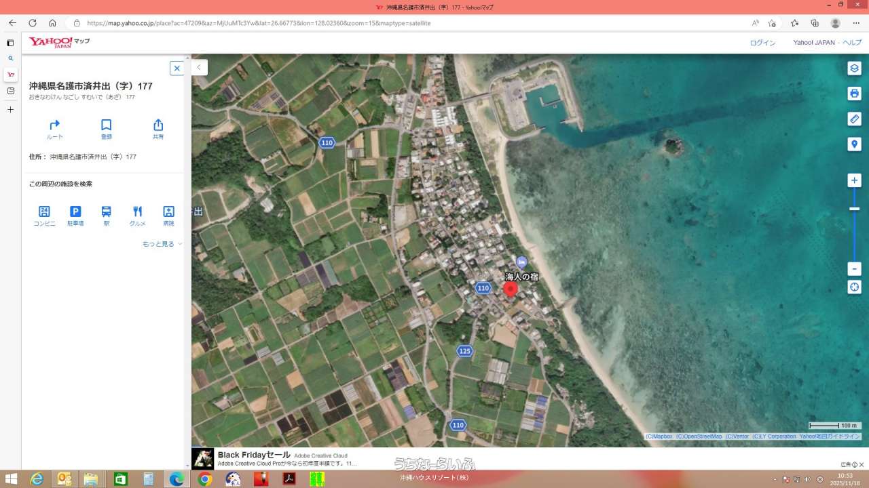Open the ヘルプ help link

tap(852, 43)
